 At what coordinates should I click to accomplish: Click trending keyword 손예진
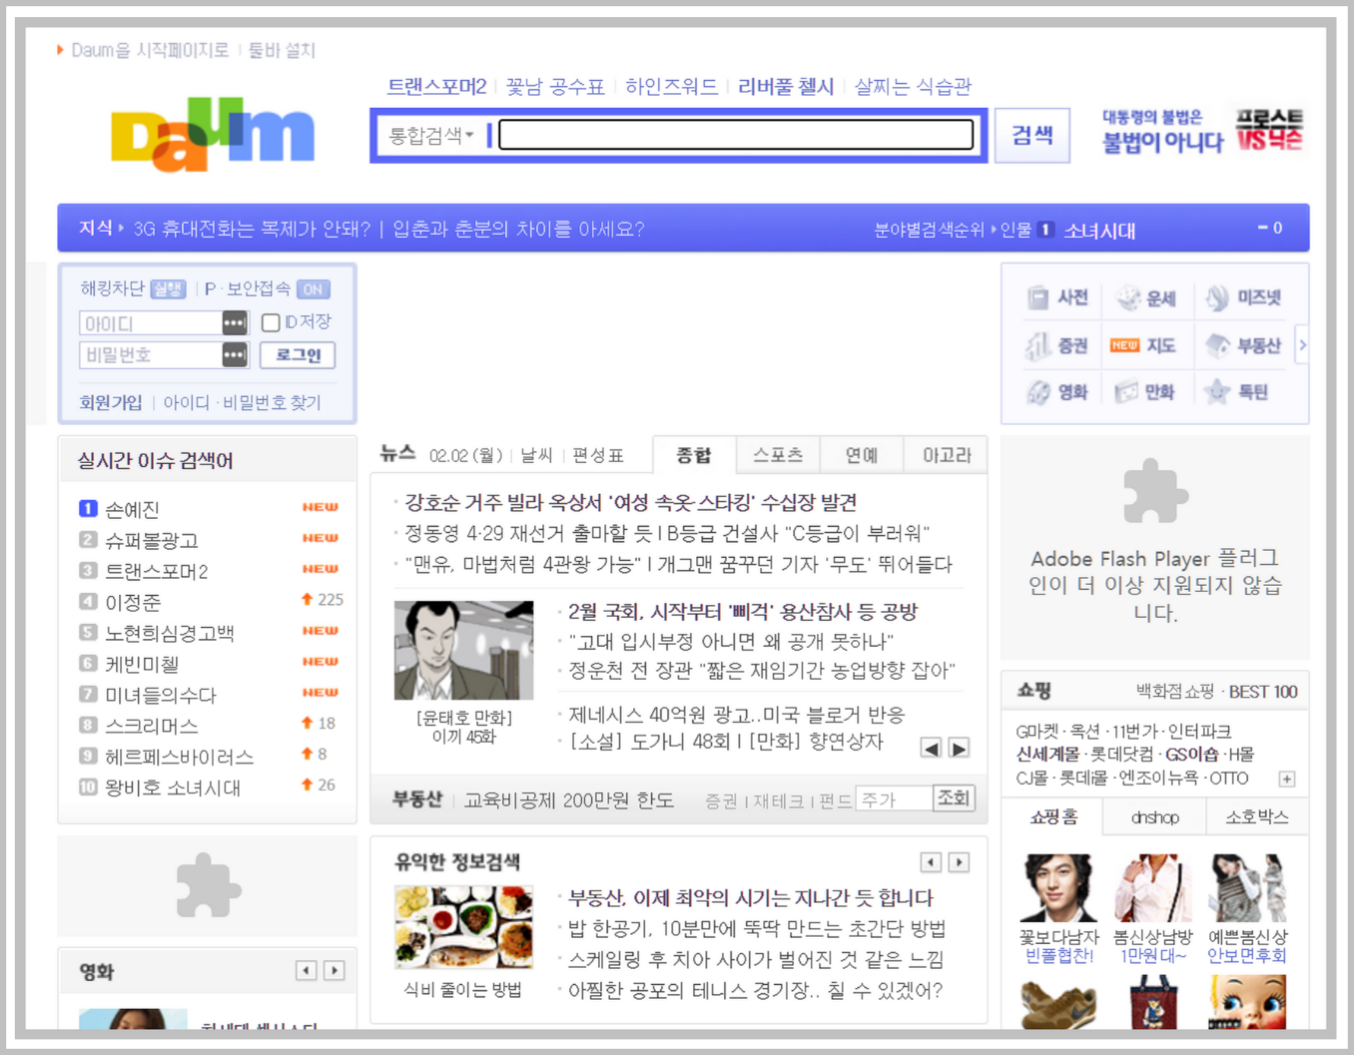tap(132, 510)
